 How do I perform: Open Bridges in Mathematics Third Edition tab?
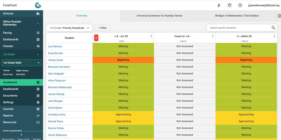tap(237, 16)
